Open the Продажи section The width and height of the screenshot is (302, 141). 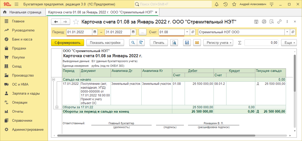(x=19, y=48)
